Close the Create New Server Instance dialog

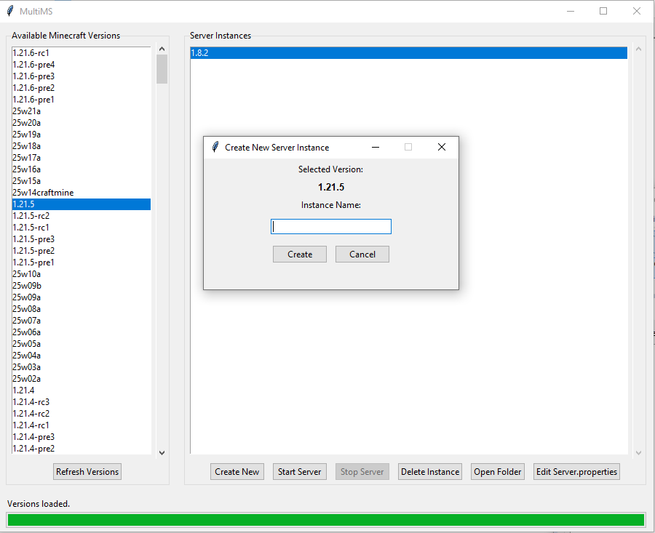(x=442, y=147)
